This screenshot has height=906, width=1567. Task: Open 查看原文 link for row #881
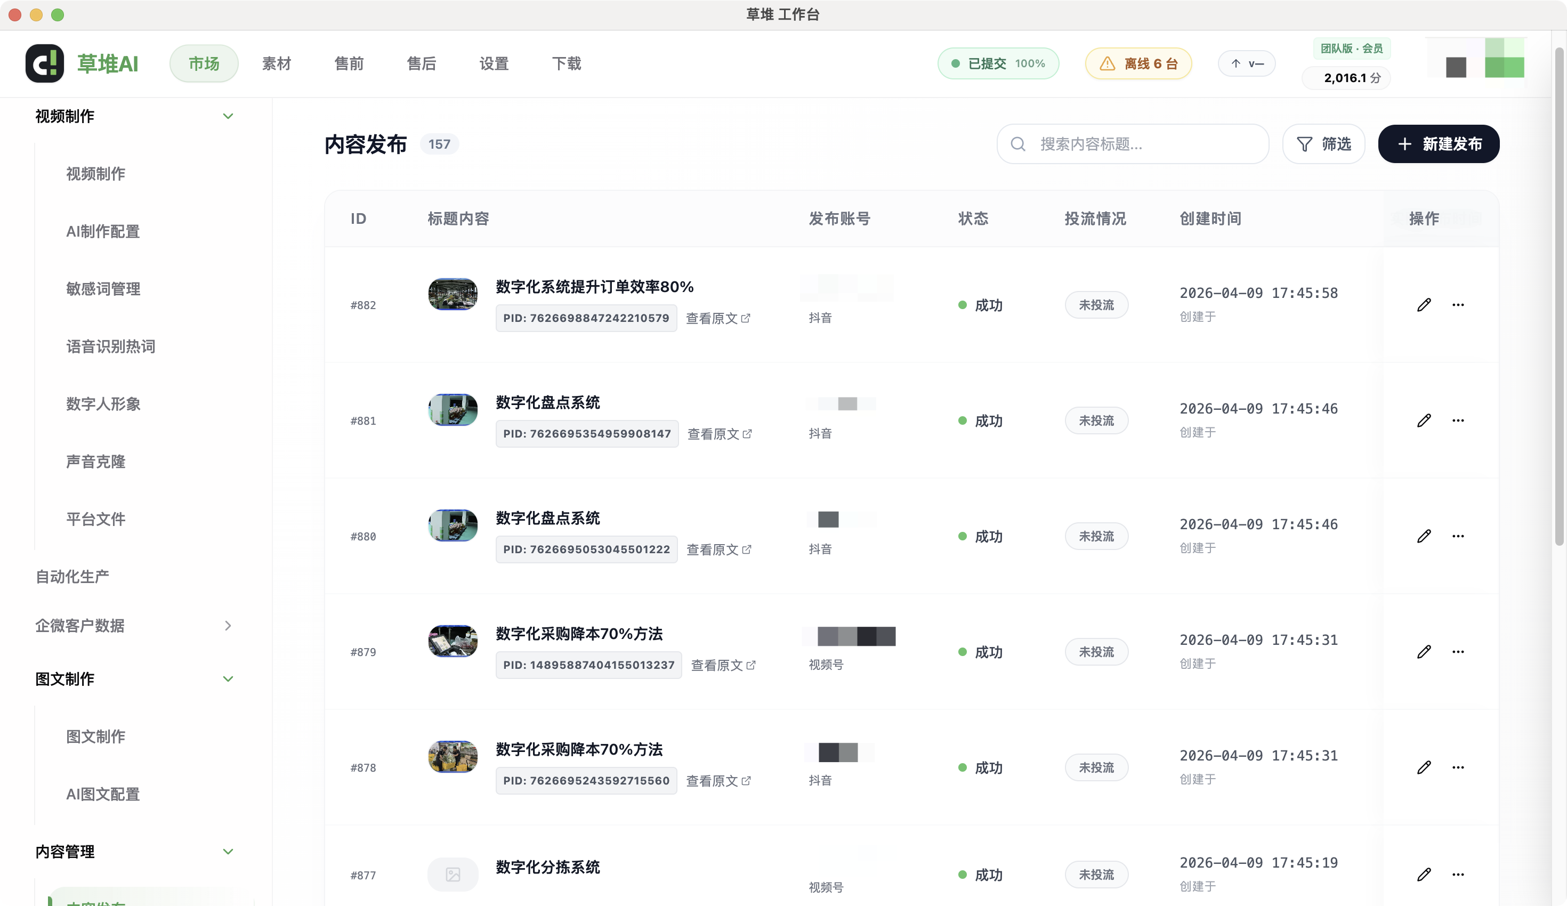(x=720, y=434)
